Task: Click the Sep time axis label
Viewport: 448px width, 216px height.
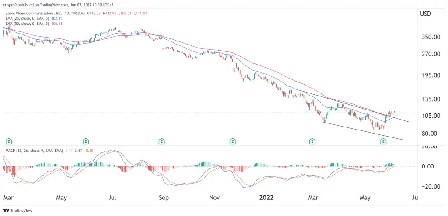Action: [164, 197]
